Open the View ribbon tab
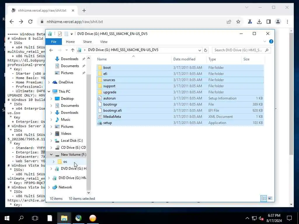The height and width of the screenshot is (224, 299). (104, 42)
